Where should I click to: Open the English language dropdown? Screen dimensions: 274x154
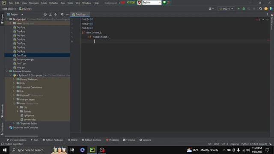point(152,3)
